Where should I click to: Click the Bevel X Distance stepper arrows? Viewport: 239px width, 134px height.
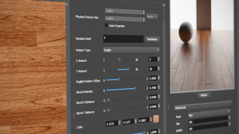[x=159, y=97]
